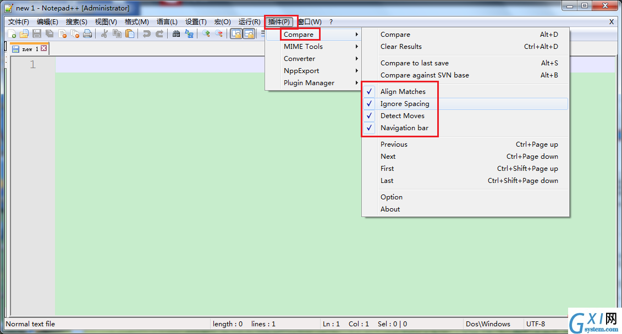
Task: Close document with menu bar X button
Action: coord(612,22)
